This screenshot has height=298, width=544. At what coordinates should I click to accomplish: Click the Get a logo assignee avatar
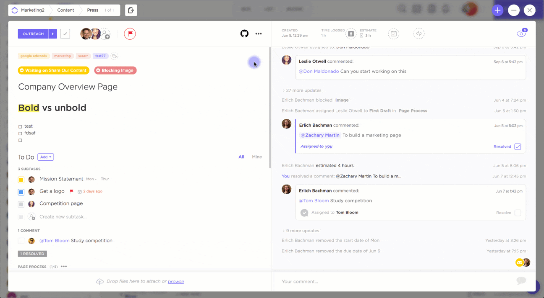[x=31, y=192]
